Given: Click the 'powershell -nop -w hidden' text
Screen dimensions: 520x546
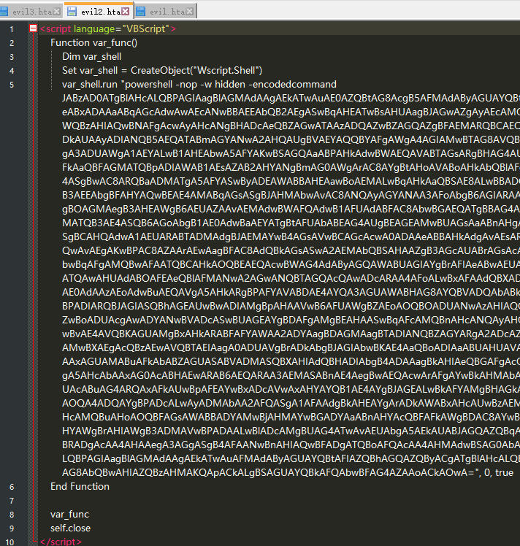Looking at the screenshot, I should tap(185, 85).
